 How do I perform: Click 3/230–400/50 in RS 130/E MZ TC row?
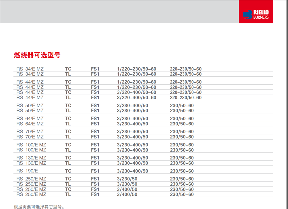point(133,158)
